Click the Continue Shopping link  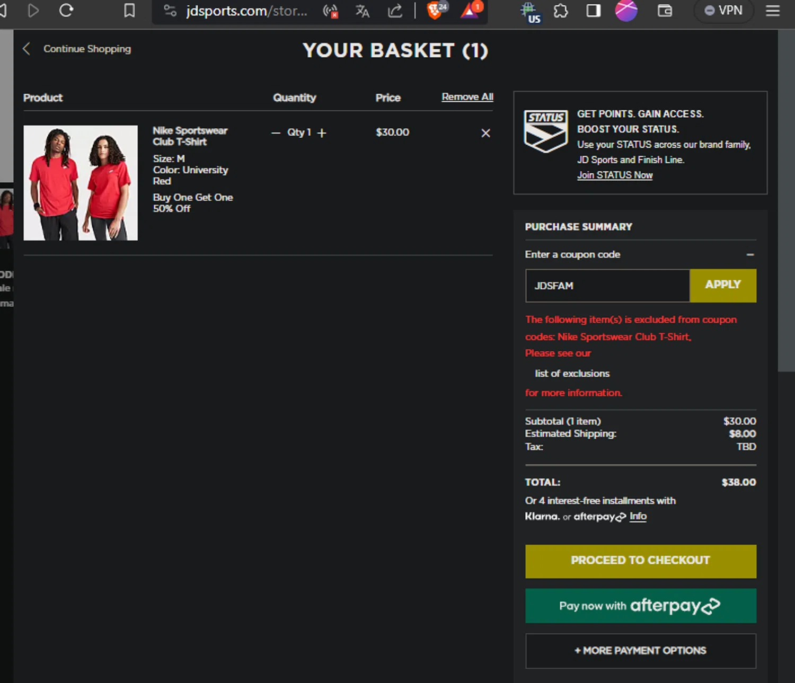87,49
